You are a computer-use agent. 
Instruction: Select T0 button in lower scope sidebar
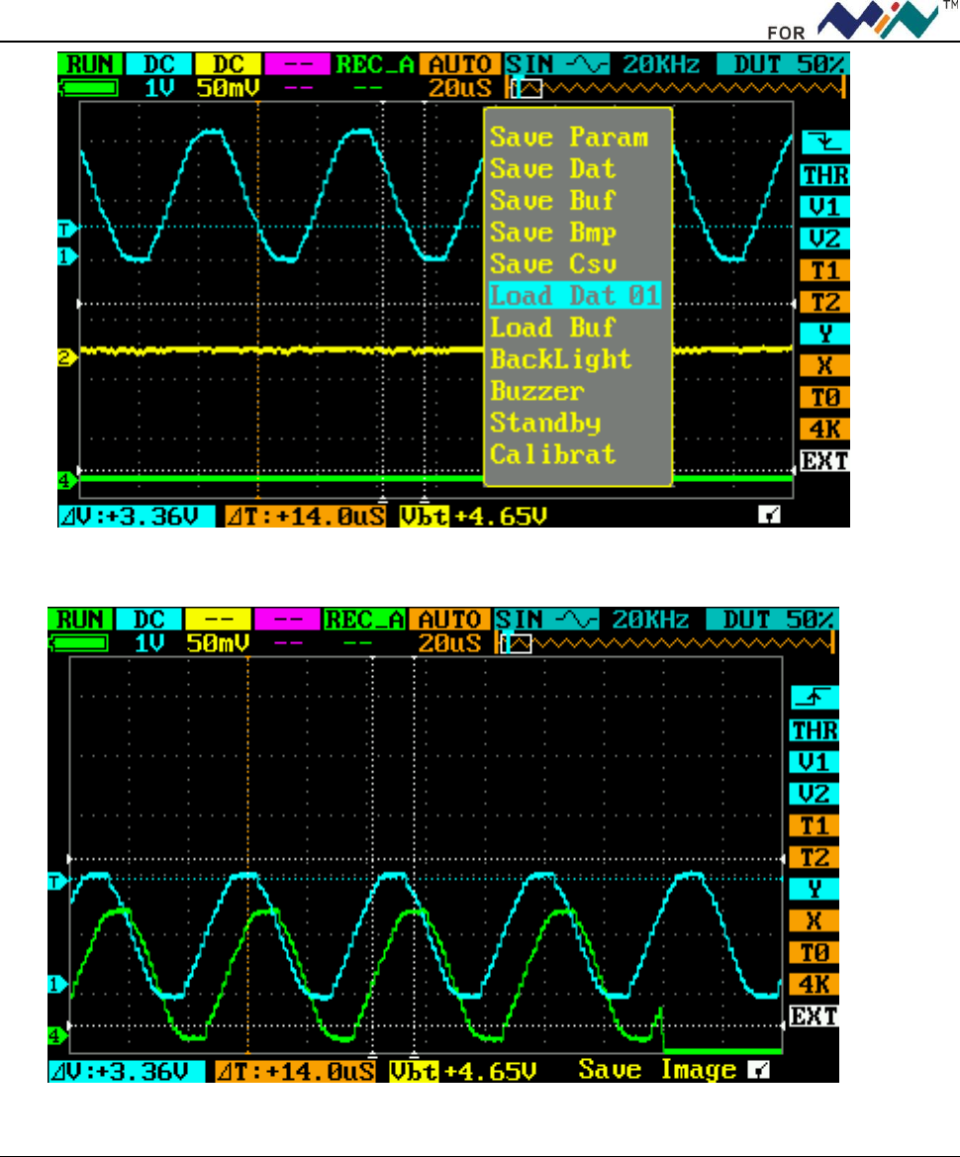[815, 952]
